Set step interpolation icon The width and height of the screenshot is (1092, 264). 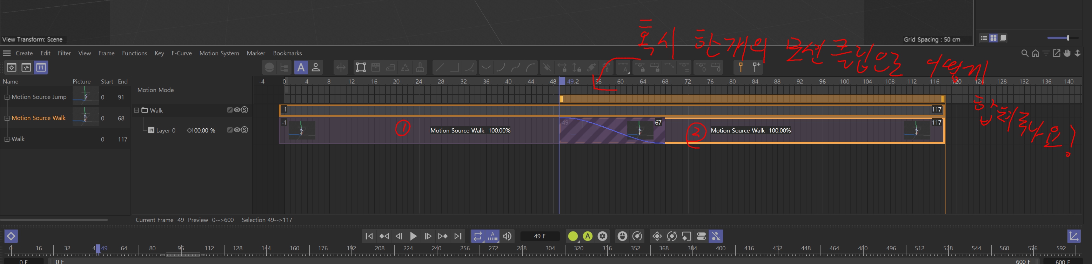[454, 67]
